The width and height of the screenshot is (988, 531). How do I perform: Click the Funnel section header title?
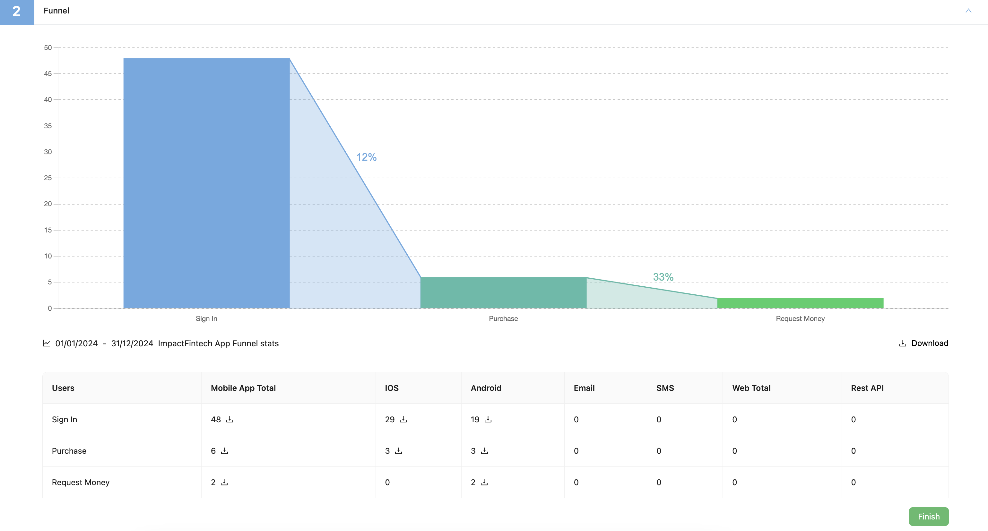56,11
